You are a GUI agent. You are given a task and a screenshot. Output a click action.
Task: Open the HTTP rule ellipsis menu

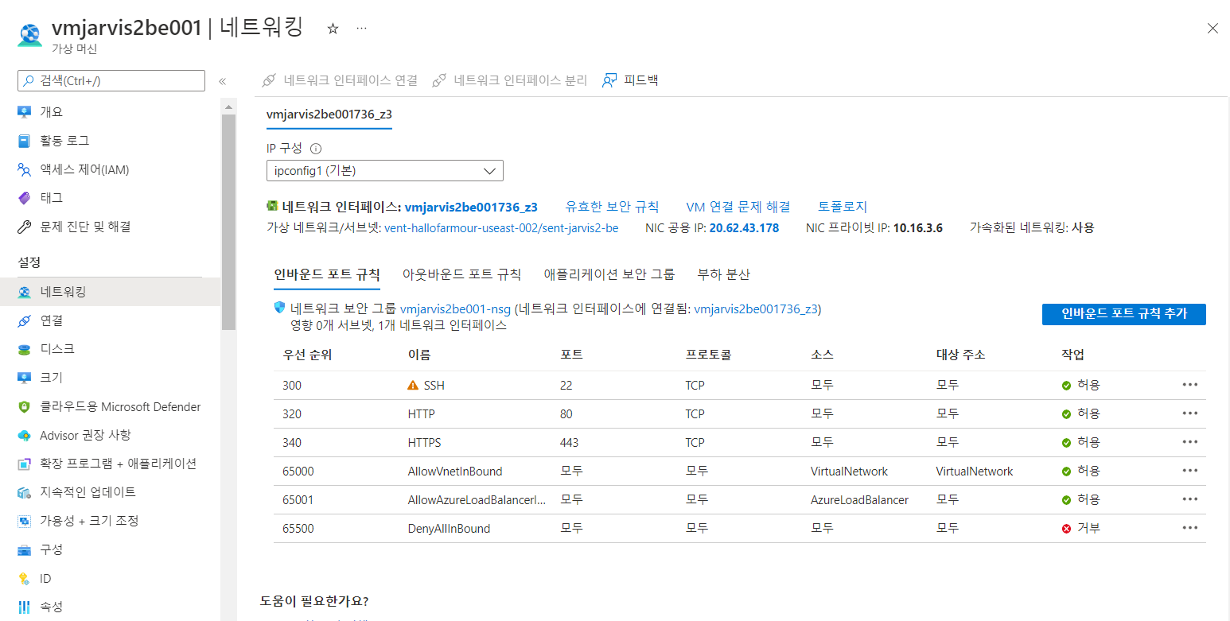point(1190,413)
